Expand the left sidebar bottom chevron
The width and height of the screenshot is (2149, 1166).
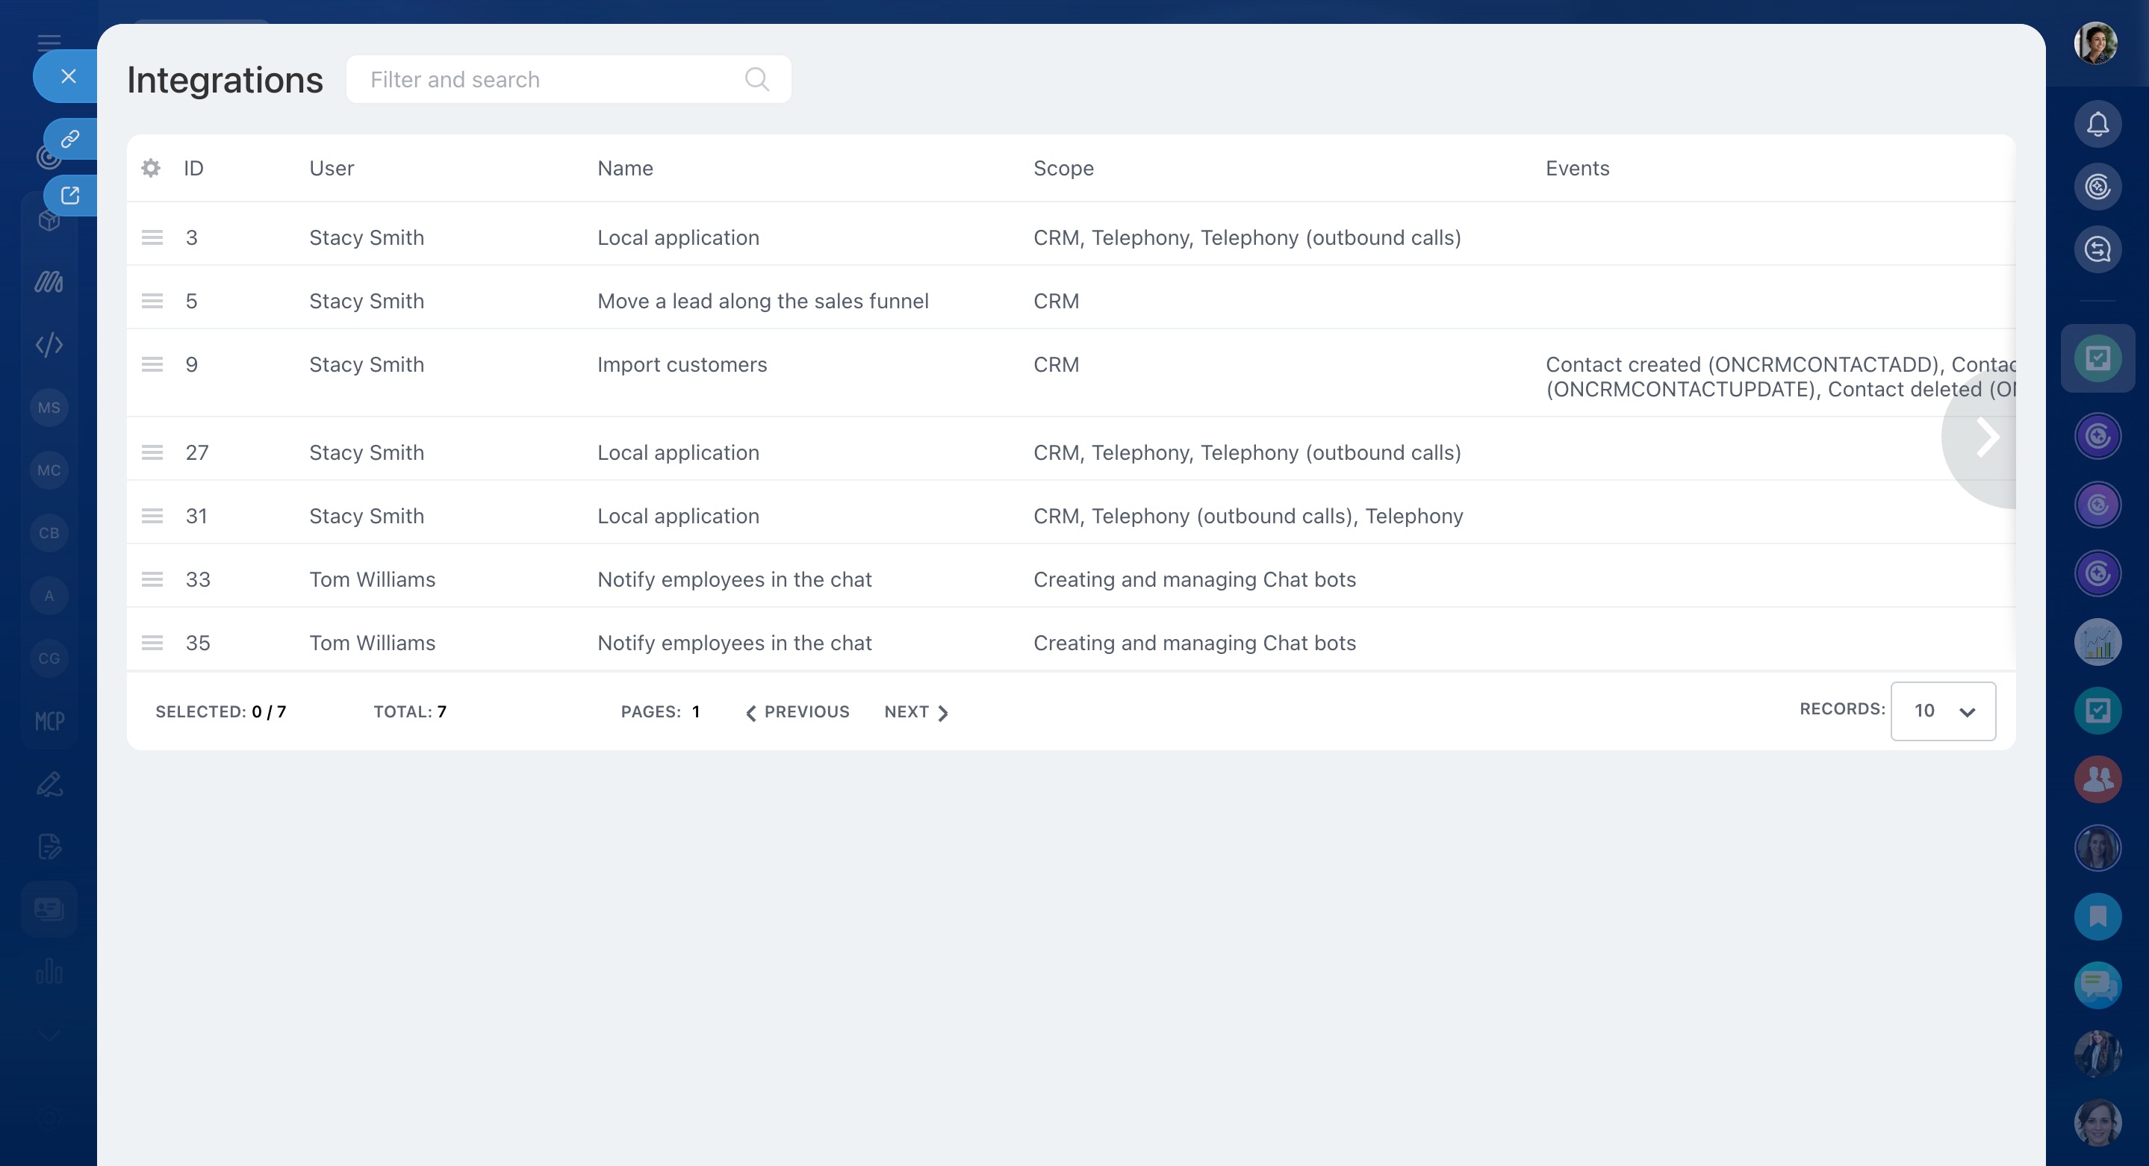(49, 1035)
